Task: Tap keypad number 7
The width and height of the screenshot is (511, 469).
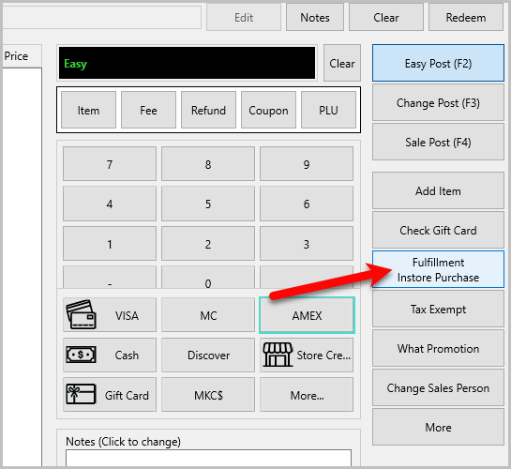Action: pyautogui.click(x=110, y=163)
